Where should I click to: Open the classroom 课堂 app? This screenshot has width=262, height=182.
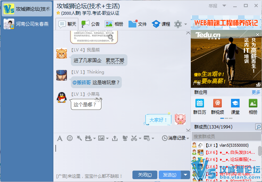(235, 106)
